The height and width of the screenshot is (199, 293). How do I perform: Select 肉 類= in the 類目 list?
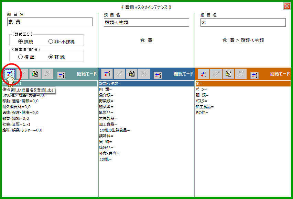(146, 89)
